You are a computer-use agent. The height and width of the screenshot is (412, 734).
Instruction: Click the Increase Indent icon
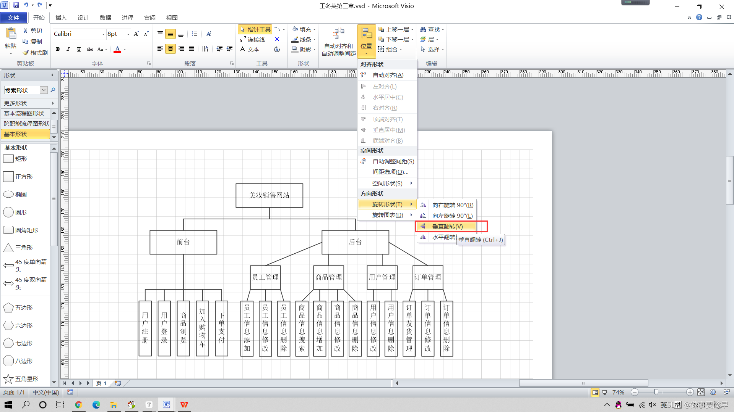pos(229,49)
